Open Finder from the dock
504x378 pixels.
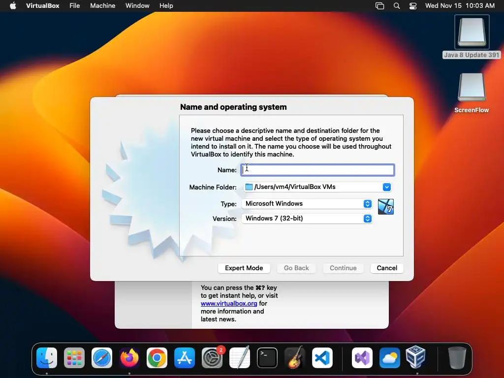coord(47,357)
